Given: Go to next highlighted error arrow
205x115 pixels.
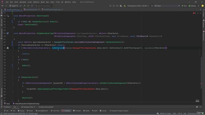Looking at the screenshot, I should click(x=201, y=13).
